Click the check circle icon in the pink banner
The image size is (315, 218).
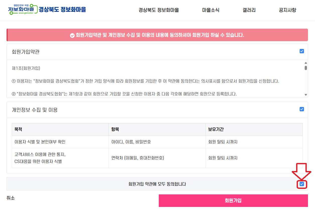[x=72, y=35]
